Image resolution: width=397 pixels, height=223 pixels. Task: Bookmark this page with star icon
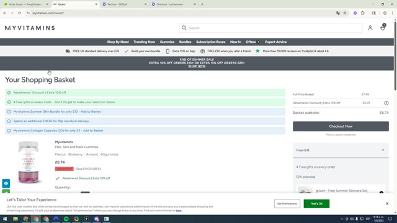pyautogui.click(x=345, y=13)
